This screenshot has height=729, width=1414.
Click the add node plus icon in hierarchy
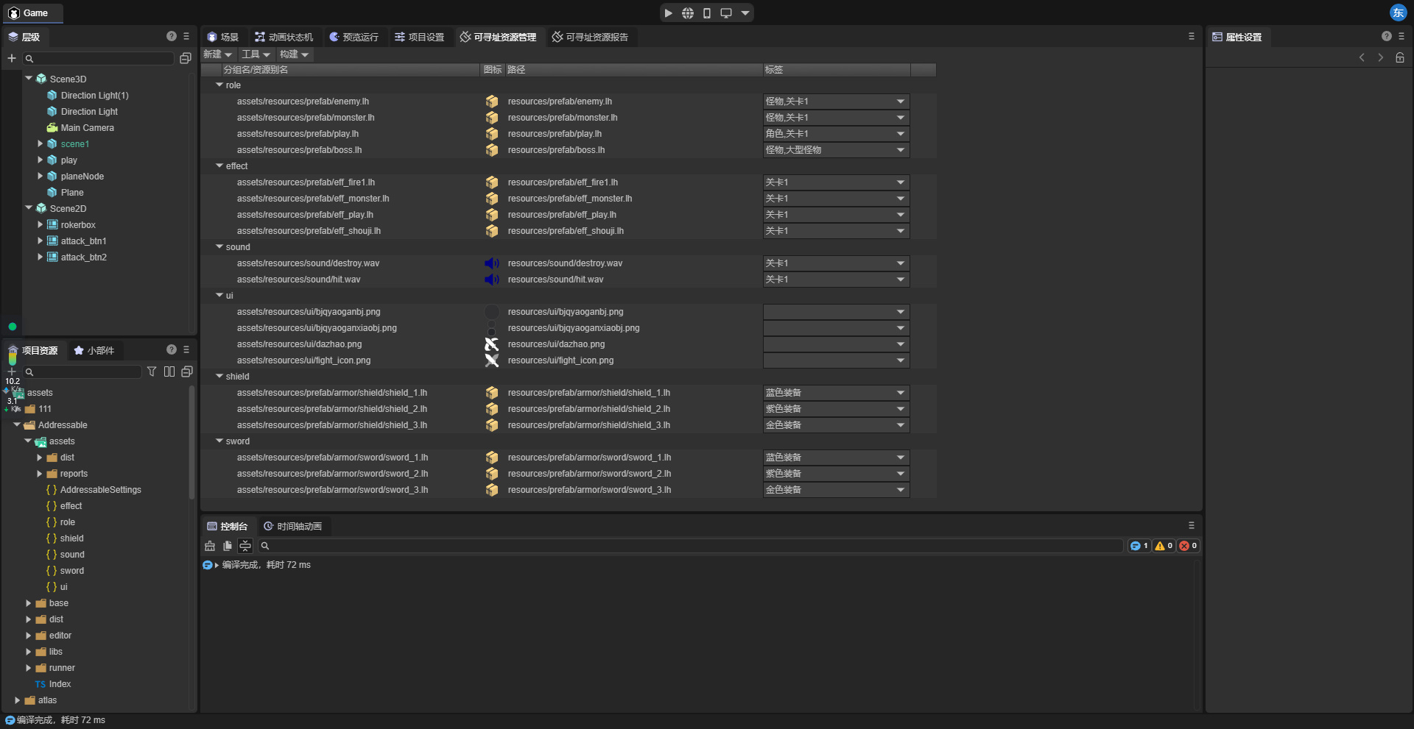[x=12, y=58]
